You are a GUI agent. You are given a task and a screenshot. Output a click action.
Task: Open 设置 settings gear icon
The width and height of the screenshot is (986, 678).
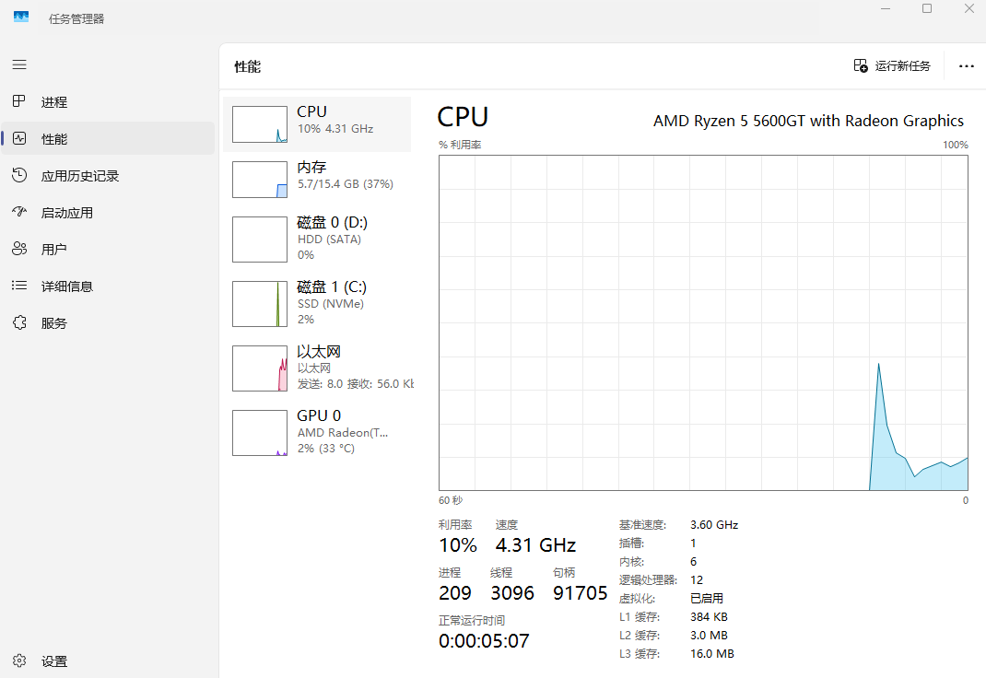(x=19, y=661)
